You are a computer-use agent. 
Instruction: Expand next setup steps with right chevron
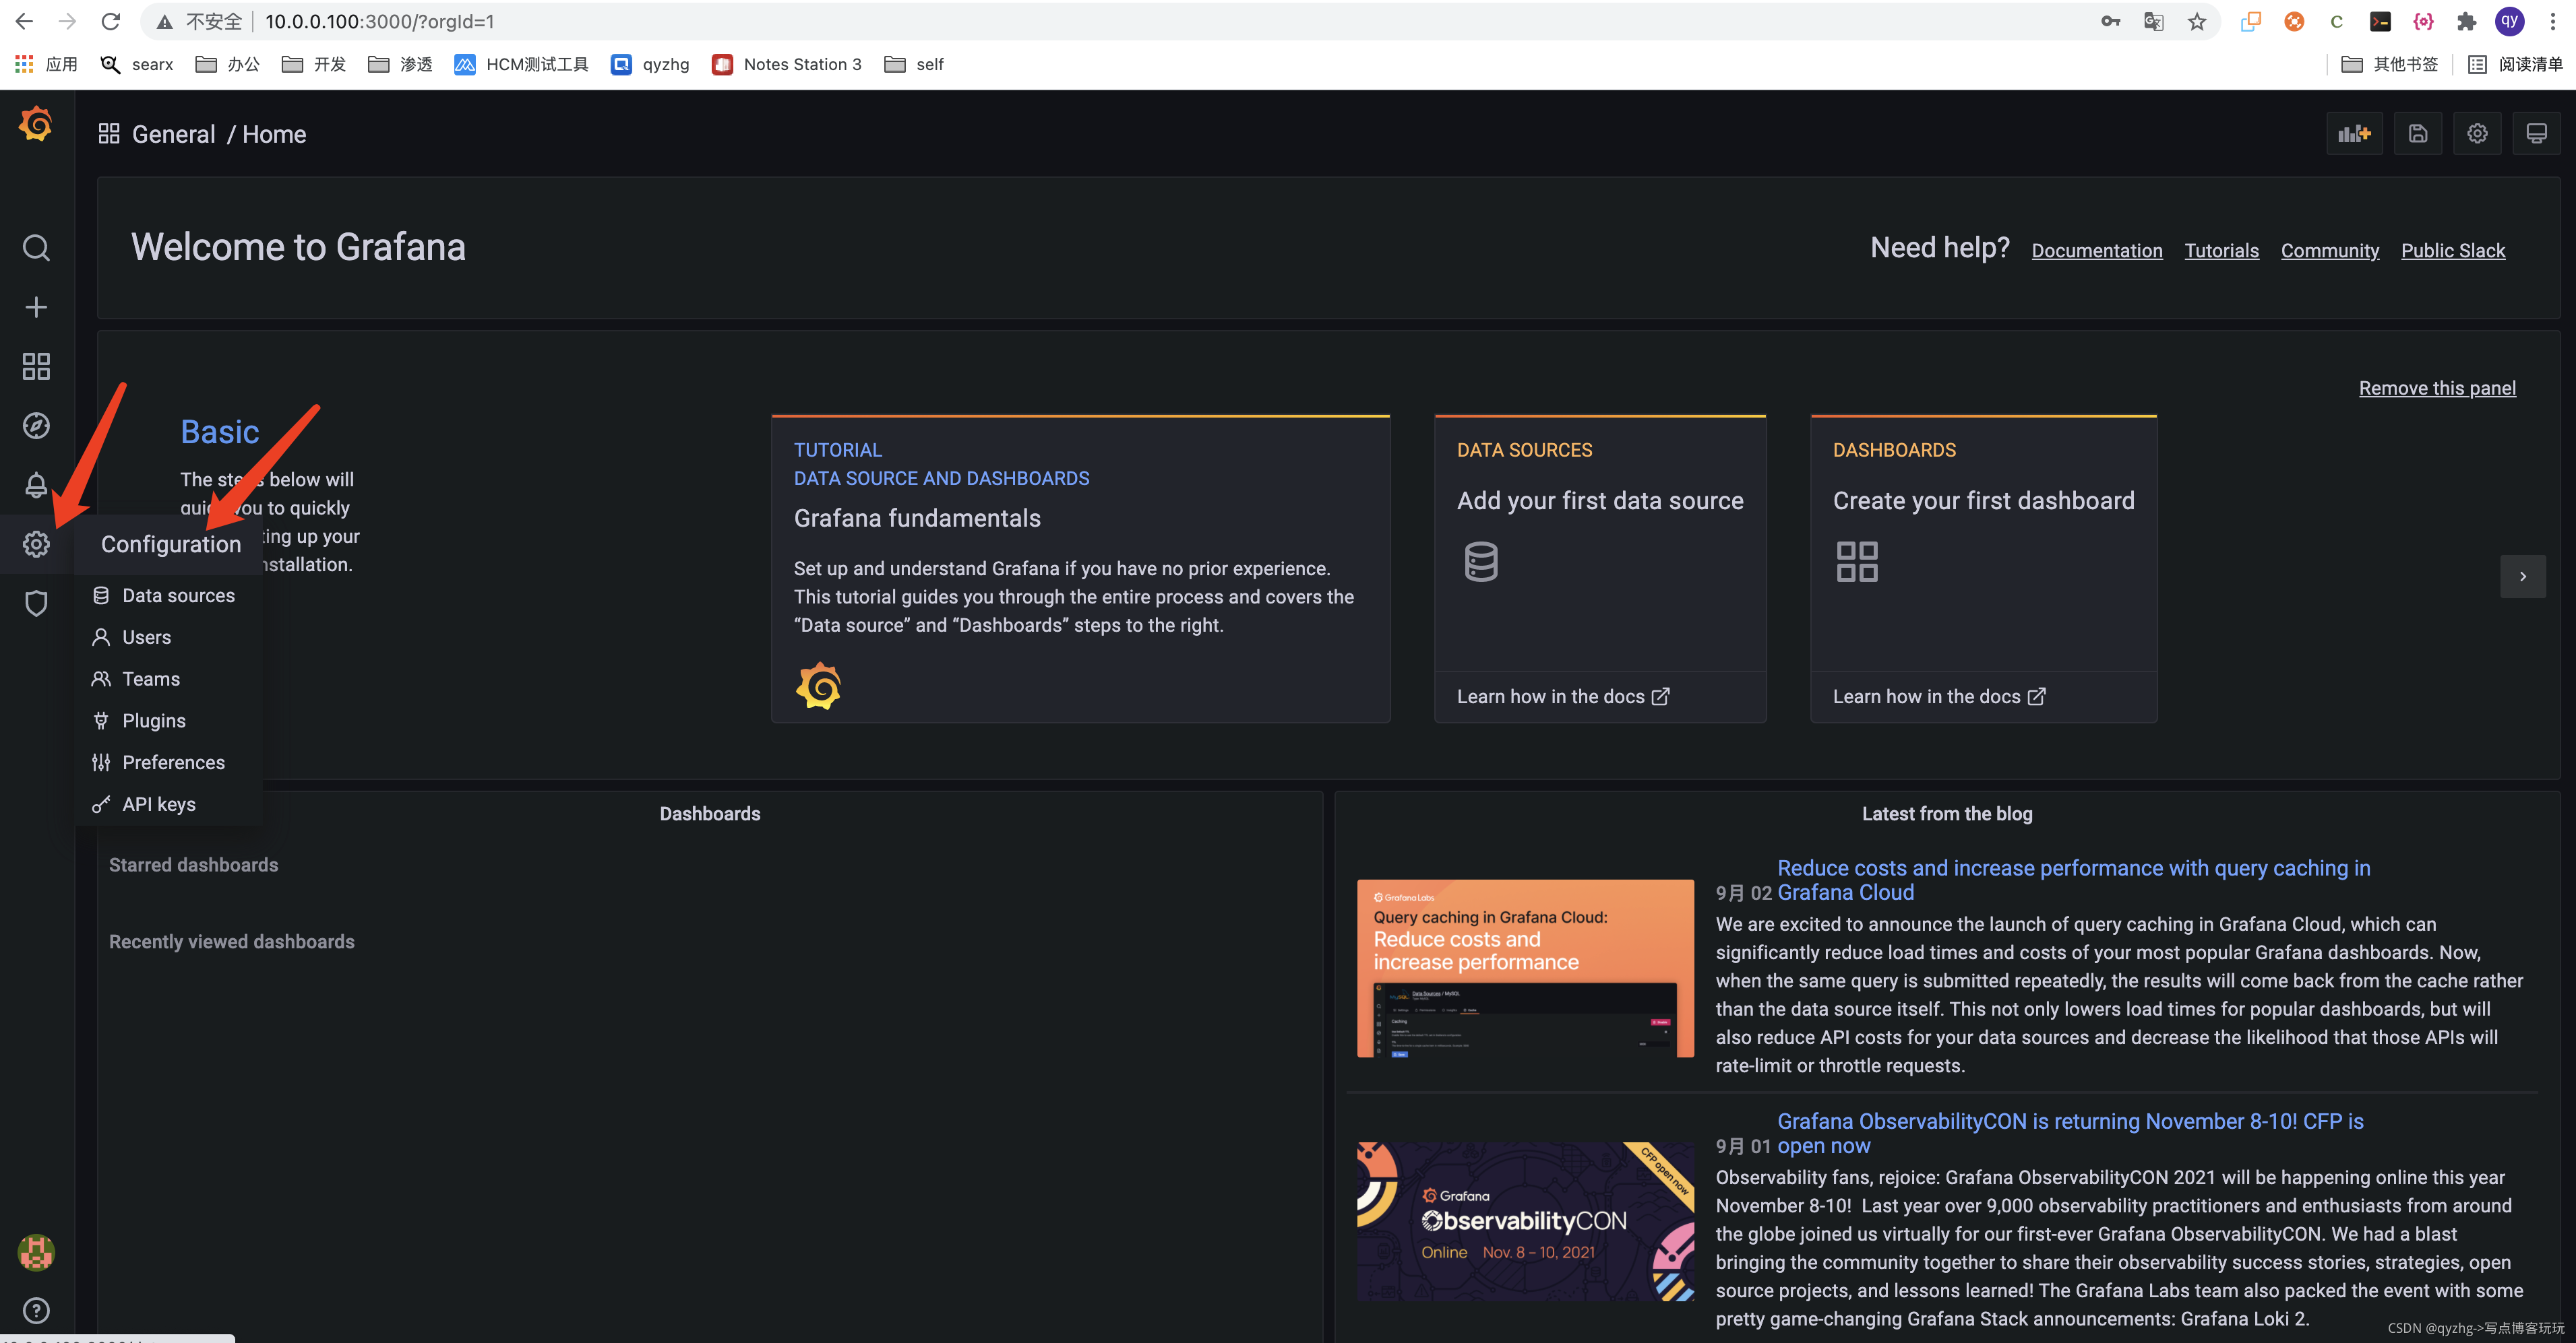pos(2522,577)
